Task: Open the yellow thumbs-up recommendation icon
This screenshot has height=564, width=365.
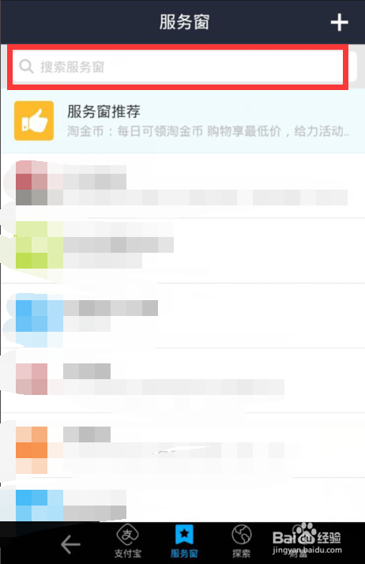Action: tap(34, 121)
